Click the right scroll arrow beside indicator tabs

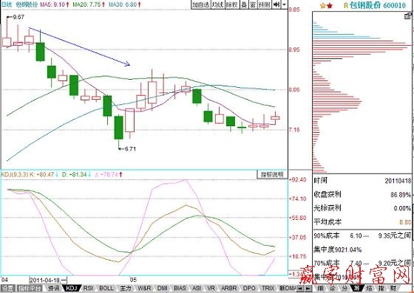[x=308, y=289]
